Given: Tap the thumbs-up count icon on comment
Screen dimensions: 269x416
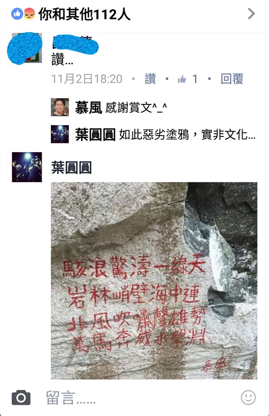Looking at the screenshot, I should click(x=182, y=79).
